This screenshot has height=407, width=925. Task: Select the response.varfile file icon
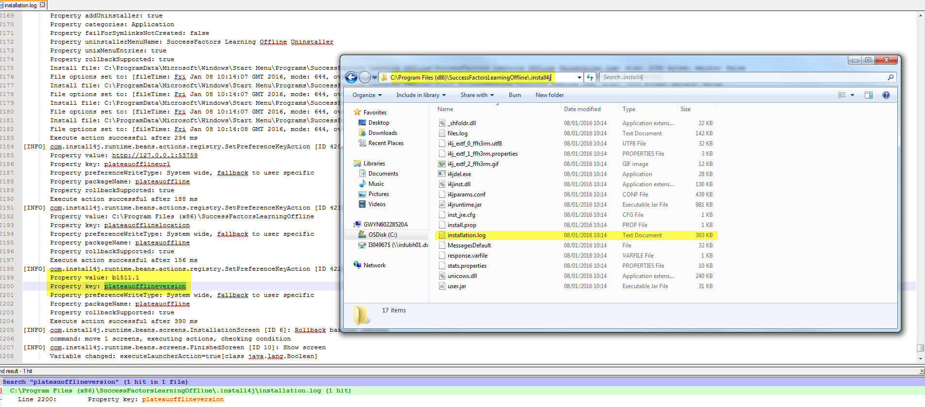(442, 256)
